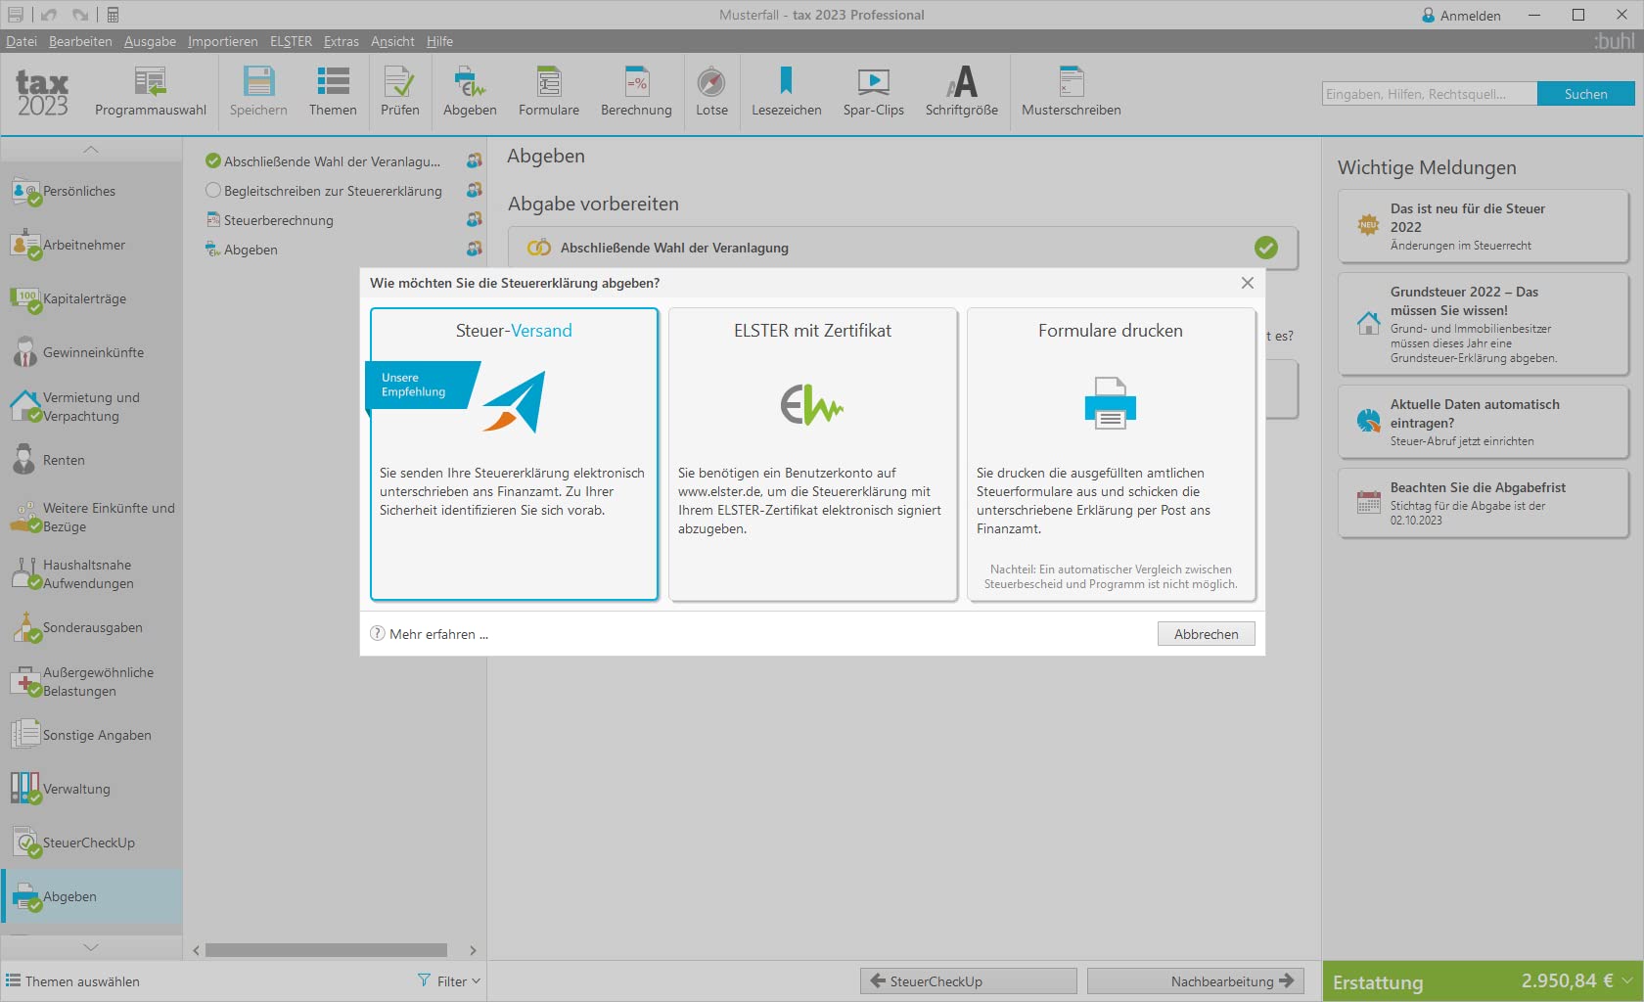Click the Speichern disk icon
The width and height of the screenshot is (1644, 1002).
coord(258,81)
